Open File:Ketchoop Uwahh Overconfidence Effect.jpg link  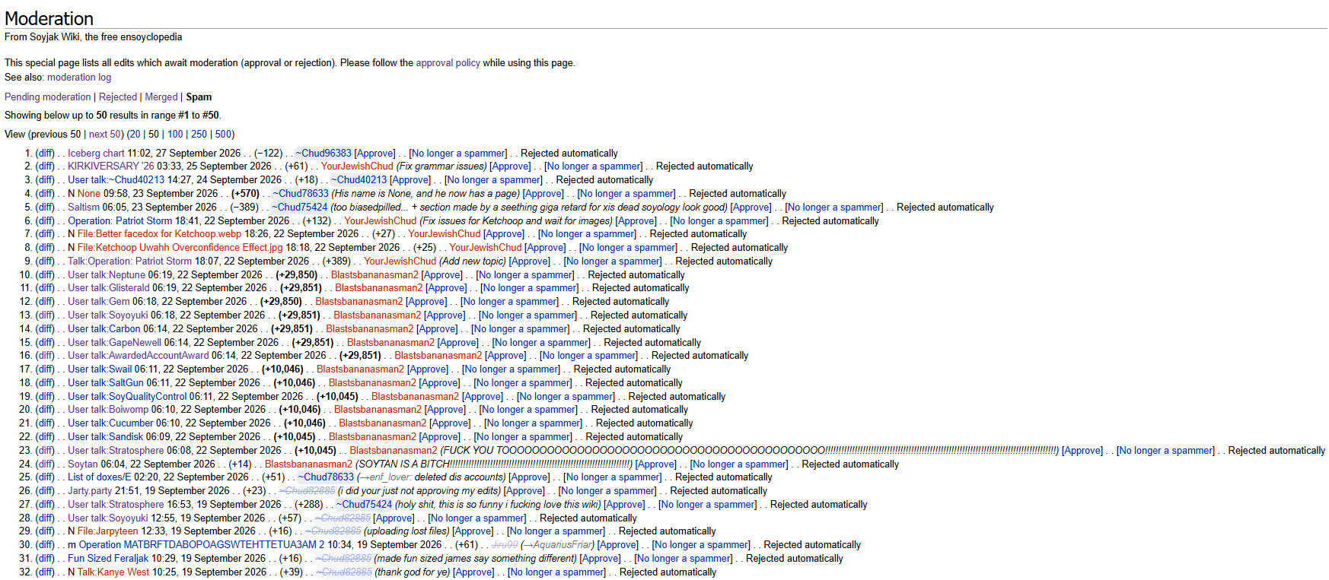[180, 248]
